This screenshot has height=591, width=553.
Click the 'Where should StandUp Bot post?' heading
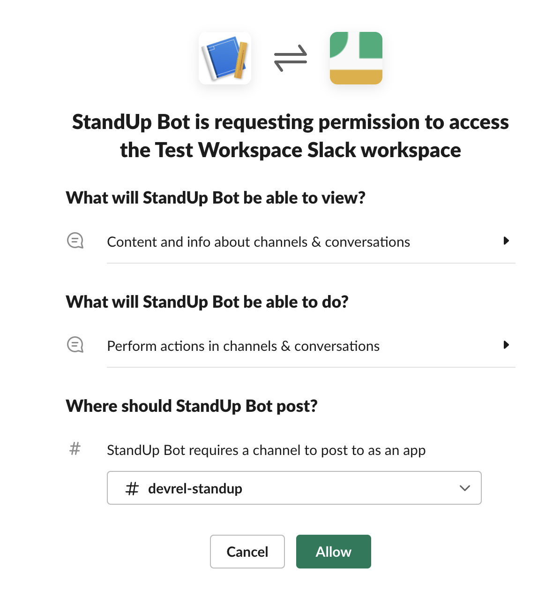click(192, 406)
